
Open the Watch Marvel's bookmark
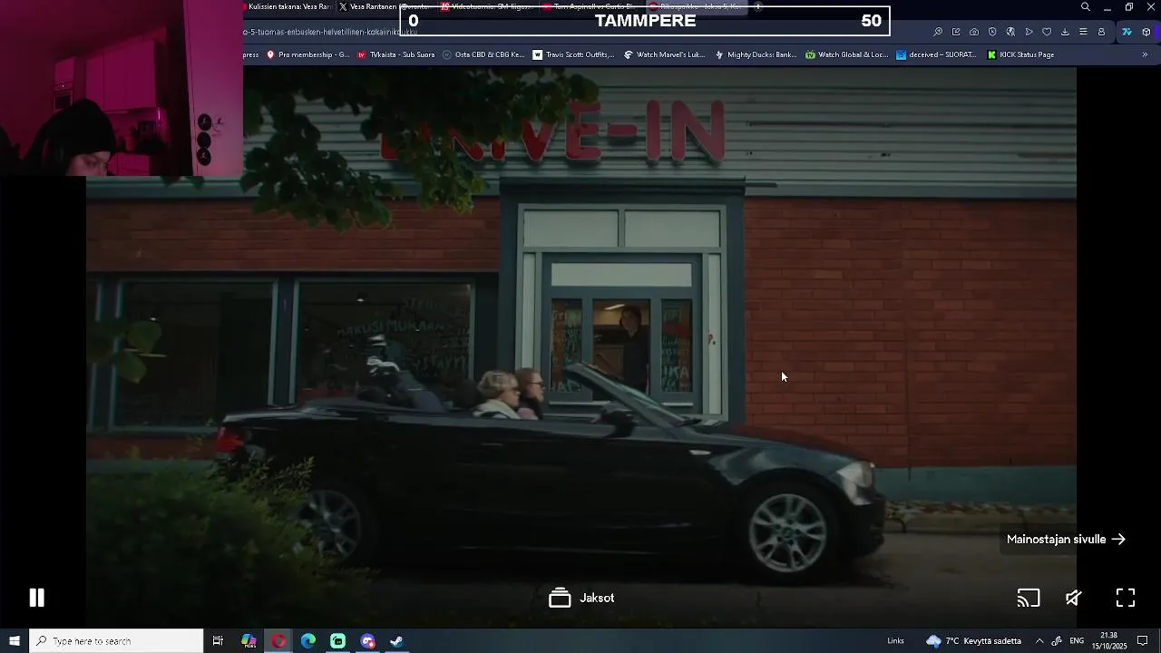(x=664, y=54)
